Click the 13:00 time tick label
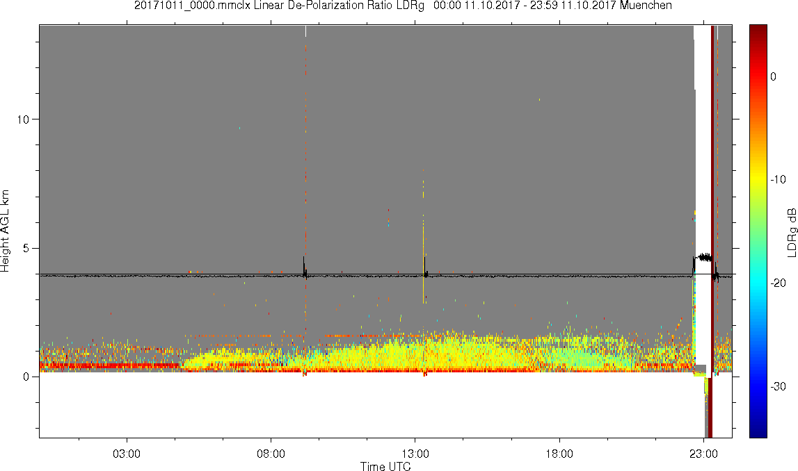This screenshot has height=471, width=798. [415, 453]
